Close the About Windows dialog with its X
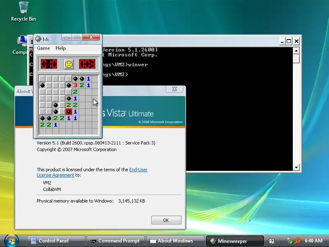This screenshot has width=329, height=247. pyautogui.click(x=174, y=89)
